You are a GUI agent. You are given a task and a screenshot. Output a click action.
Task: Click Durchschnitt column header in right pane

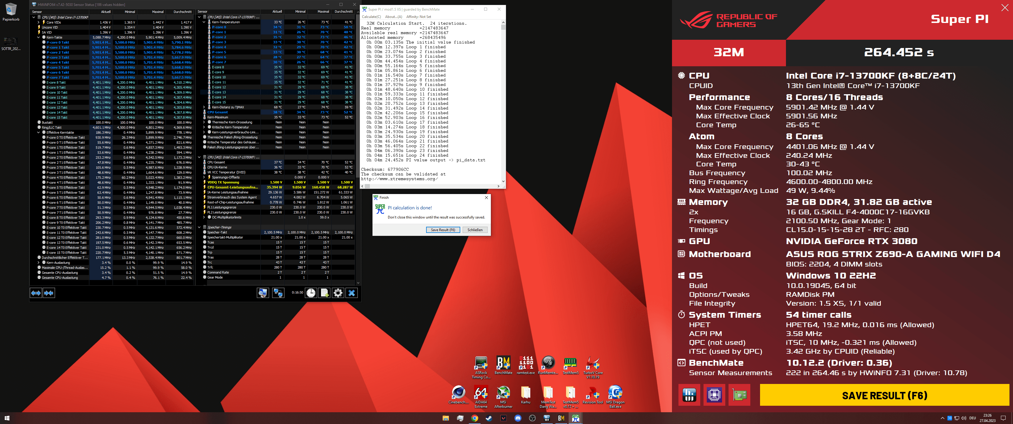pos(343,12)
